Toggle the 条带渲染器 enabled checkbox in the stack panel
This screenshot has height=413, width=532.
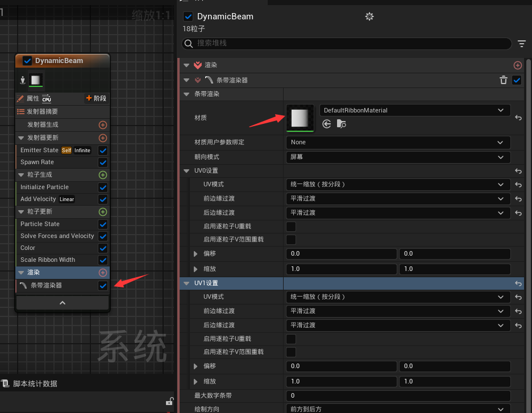(x=517, y=80)
